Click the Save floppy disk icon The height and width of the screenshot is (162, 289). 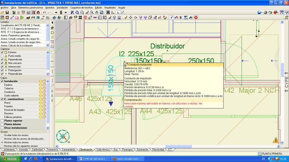pos(7,12)
